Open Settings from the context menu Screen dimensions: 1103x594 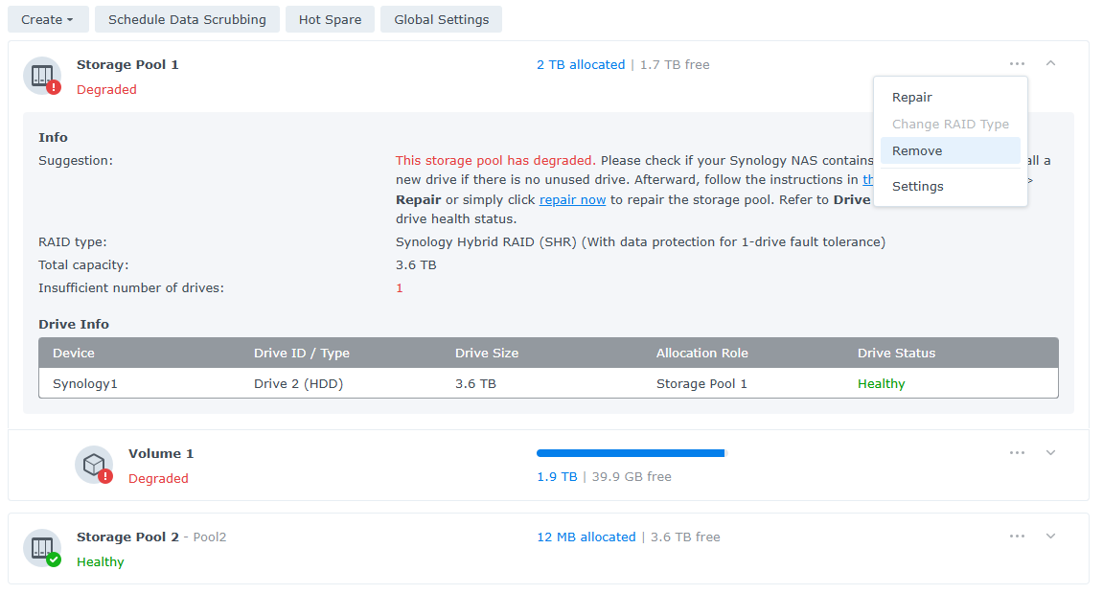click(917, 187)
